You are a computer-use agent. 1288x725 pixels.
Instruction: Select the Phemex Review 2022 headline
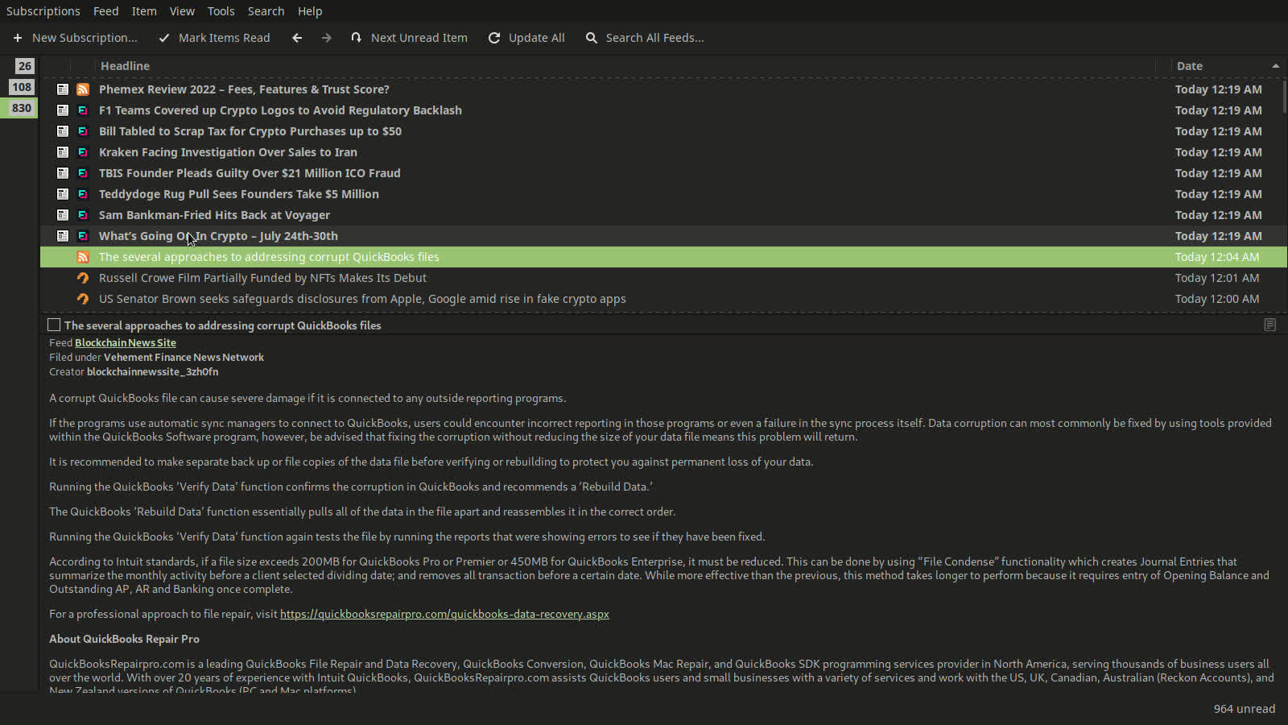pos(244,89)
